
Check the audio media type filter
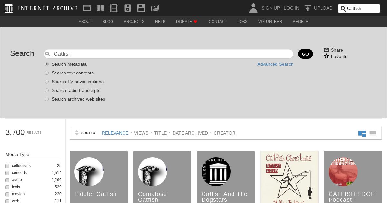click(7, 180)
